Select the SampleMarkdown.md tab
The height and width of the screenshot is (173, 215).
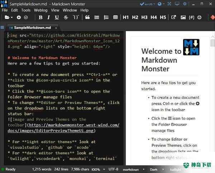(32, 28)
